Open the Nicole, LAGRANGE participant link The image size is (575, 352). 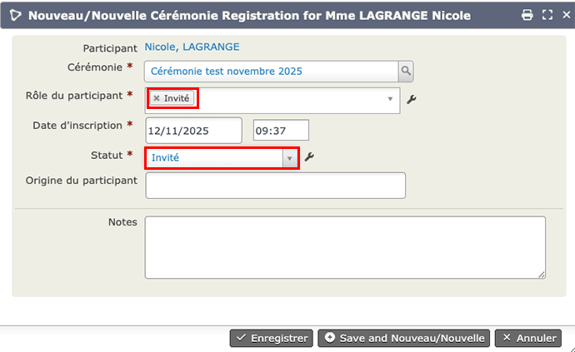[192, 47]
